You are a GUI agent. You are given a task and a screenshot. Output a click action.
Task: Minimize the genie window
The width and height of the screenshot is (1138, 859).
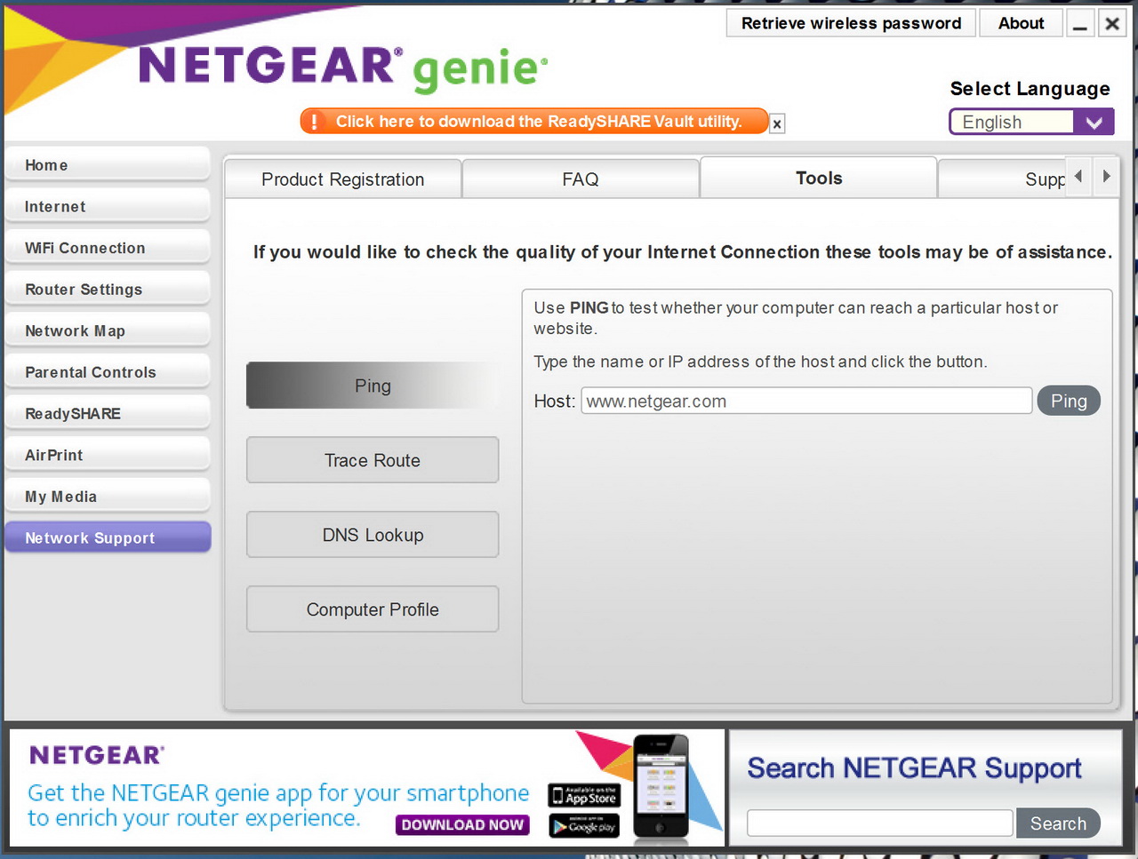click(x=1079, y=23)
